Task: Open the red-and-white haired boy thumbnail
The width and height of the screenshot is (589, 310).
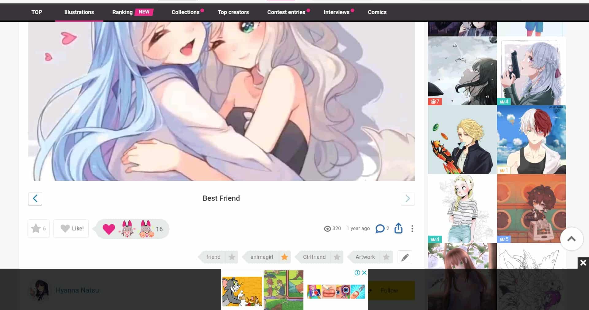Action: [531, 140]
